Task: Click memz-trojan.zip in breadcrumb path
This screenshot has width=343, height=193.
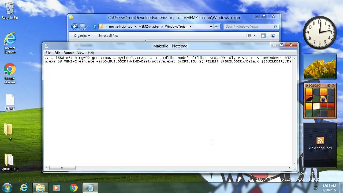Action: coord(121,27)
